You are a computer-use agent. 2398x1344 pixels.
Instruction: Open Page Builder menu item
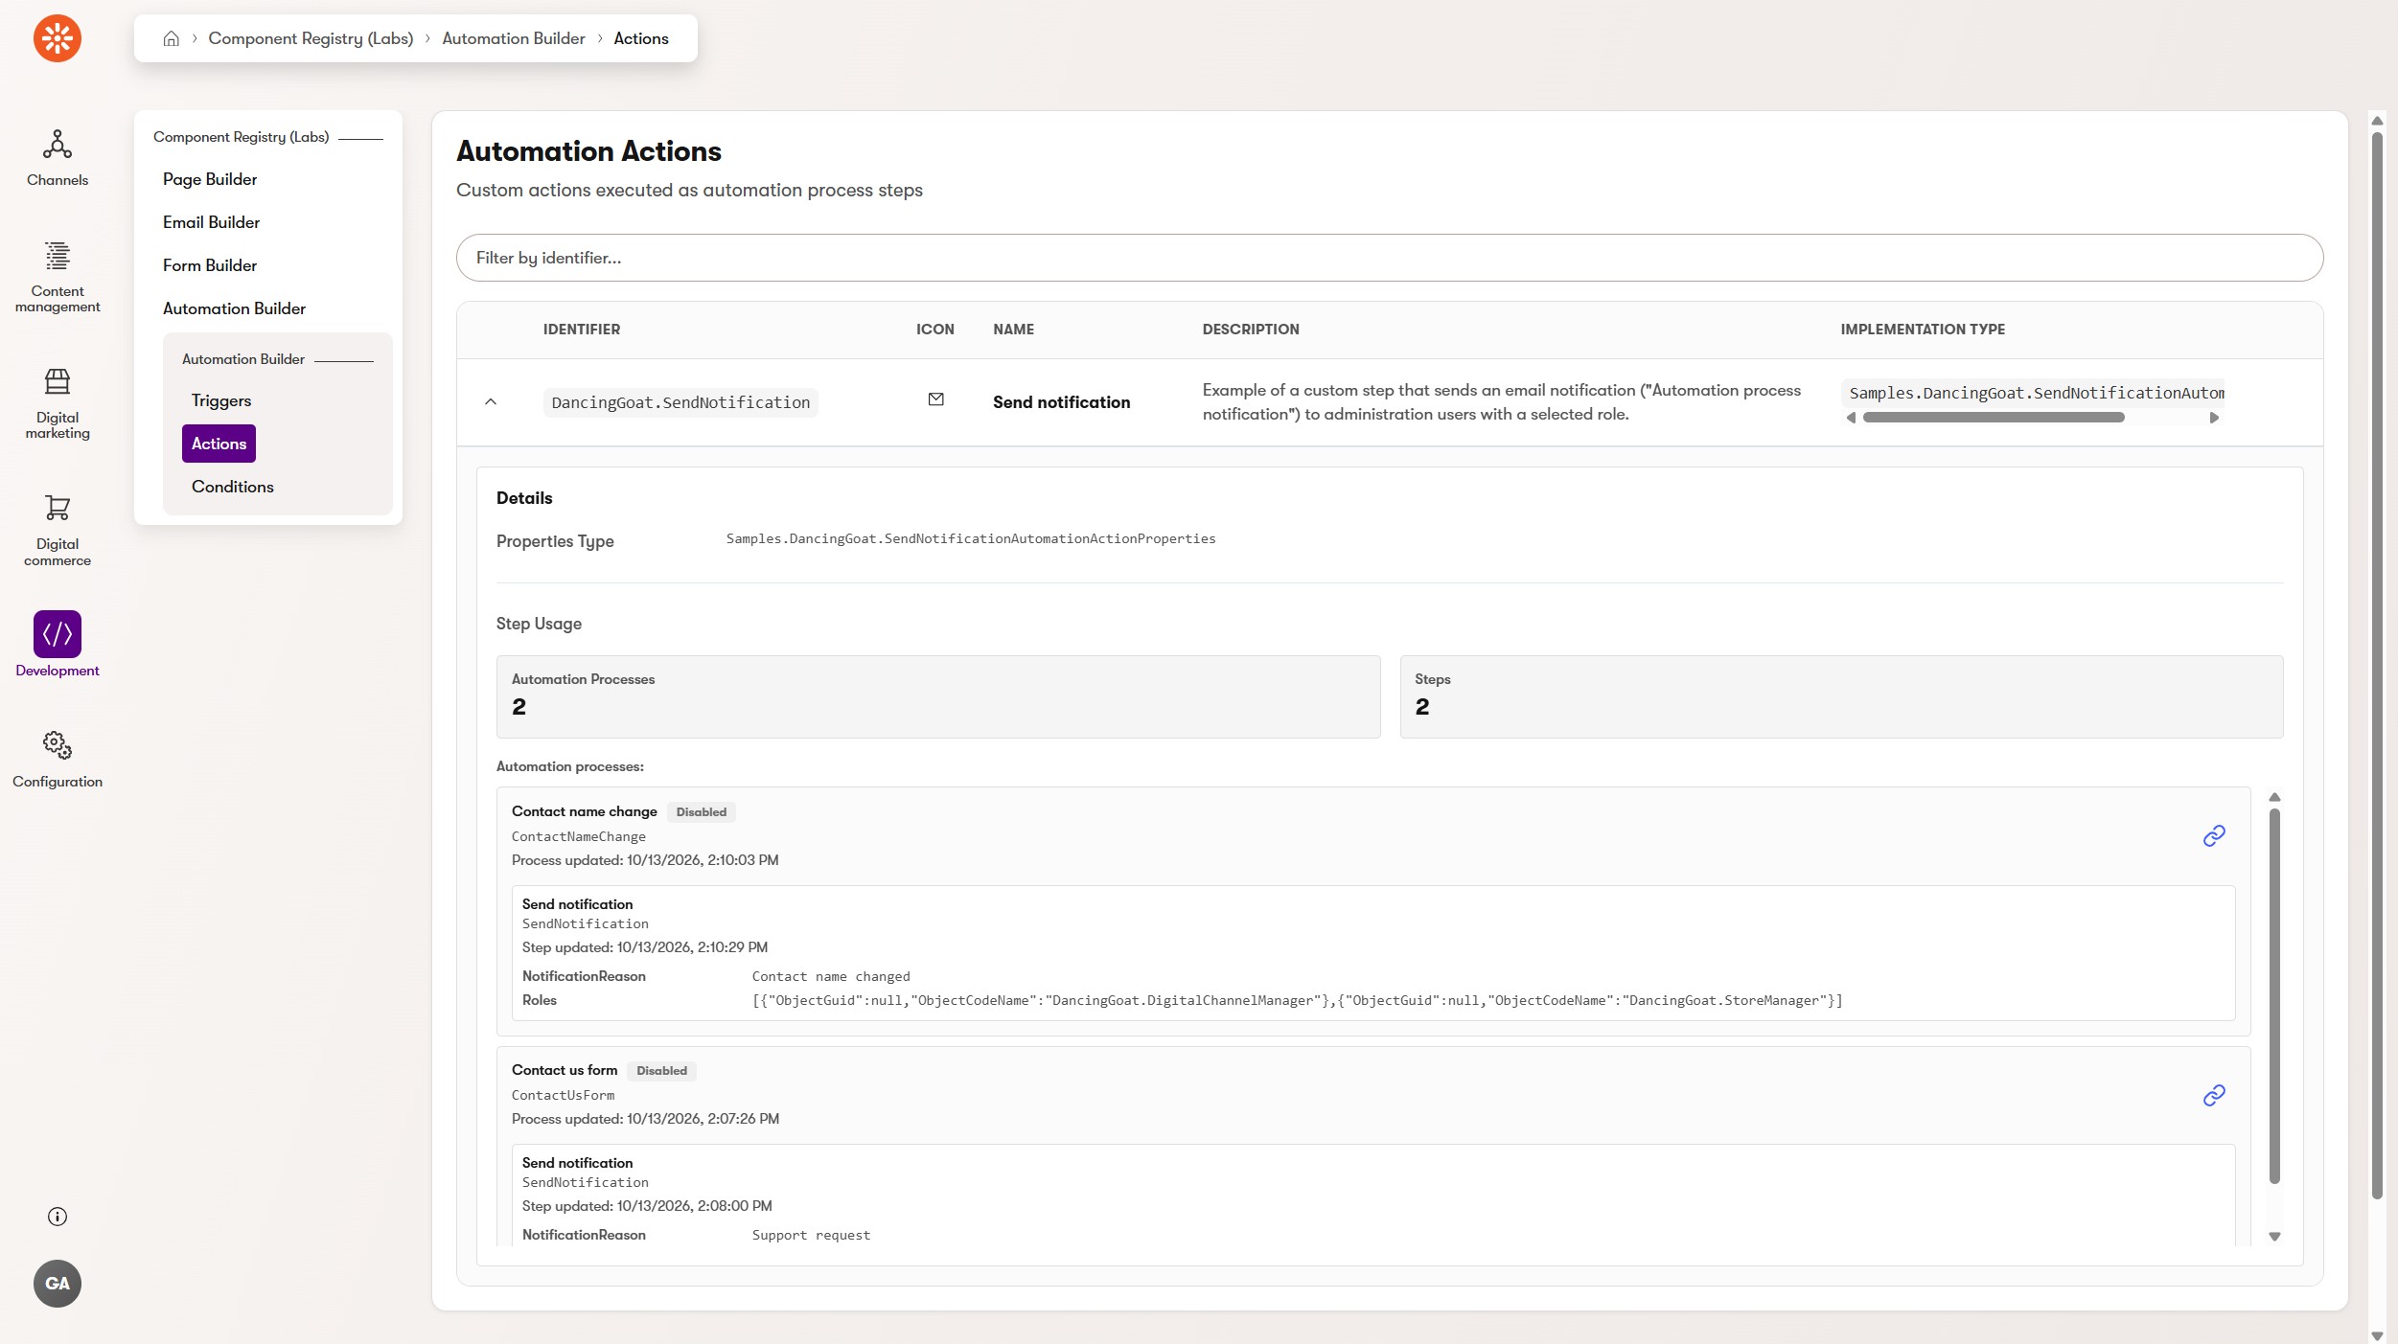210,179
